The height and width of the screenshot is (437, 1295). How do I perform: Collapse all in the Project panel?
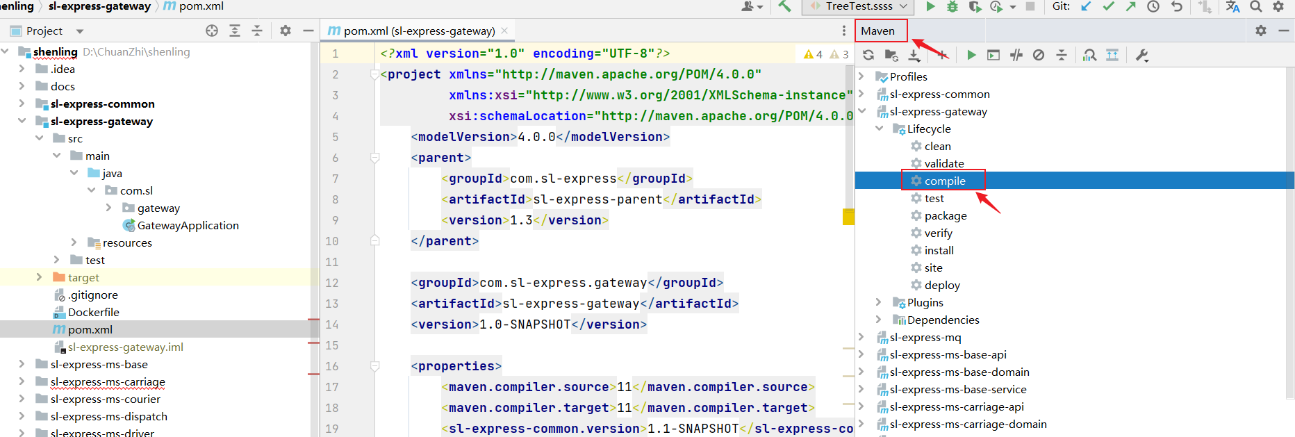(257, 31)
